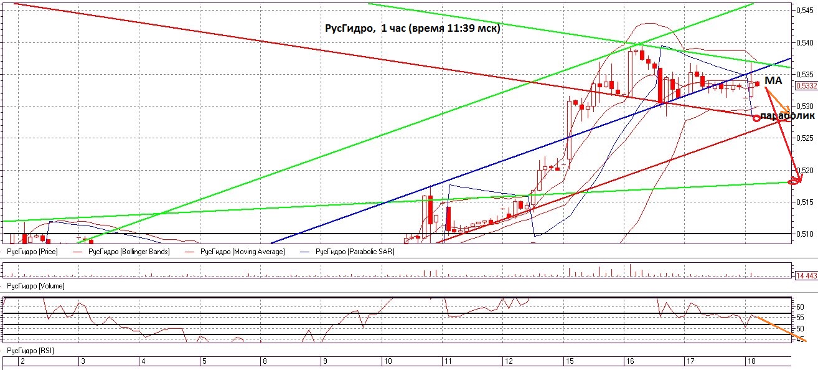This screenshot has height=370, width=818.
Task: Click the 'РусГидро [RSI]' panel label
Action: (x=29, y=351)
